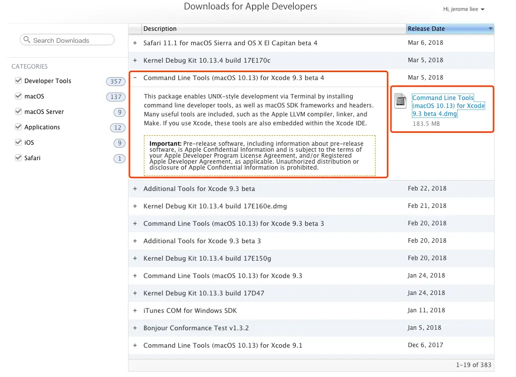
Task: Click the 357 count badge for Developer Tools
Action: pyautogui.click(x=116, y=81)
